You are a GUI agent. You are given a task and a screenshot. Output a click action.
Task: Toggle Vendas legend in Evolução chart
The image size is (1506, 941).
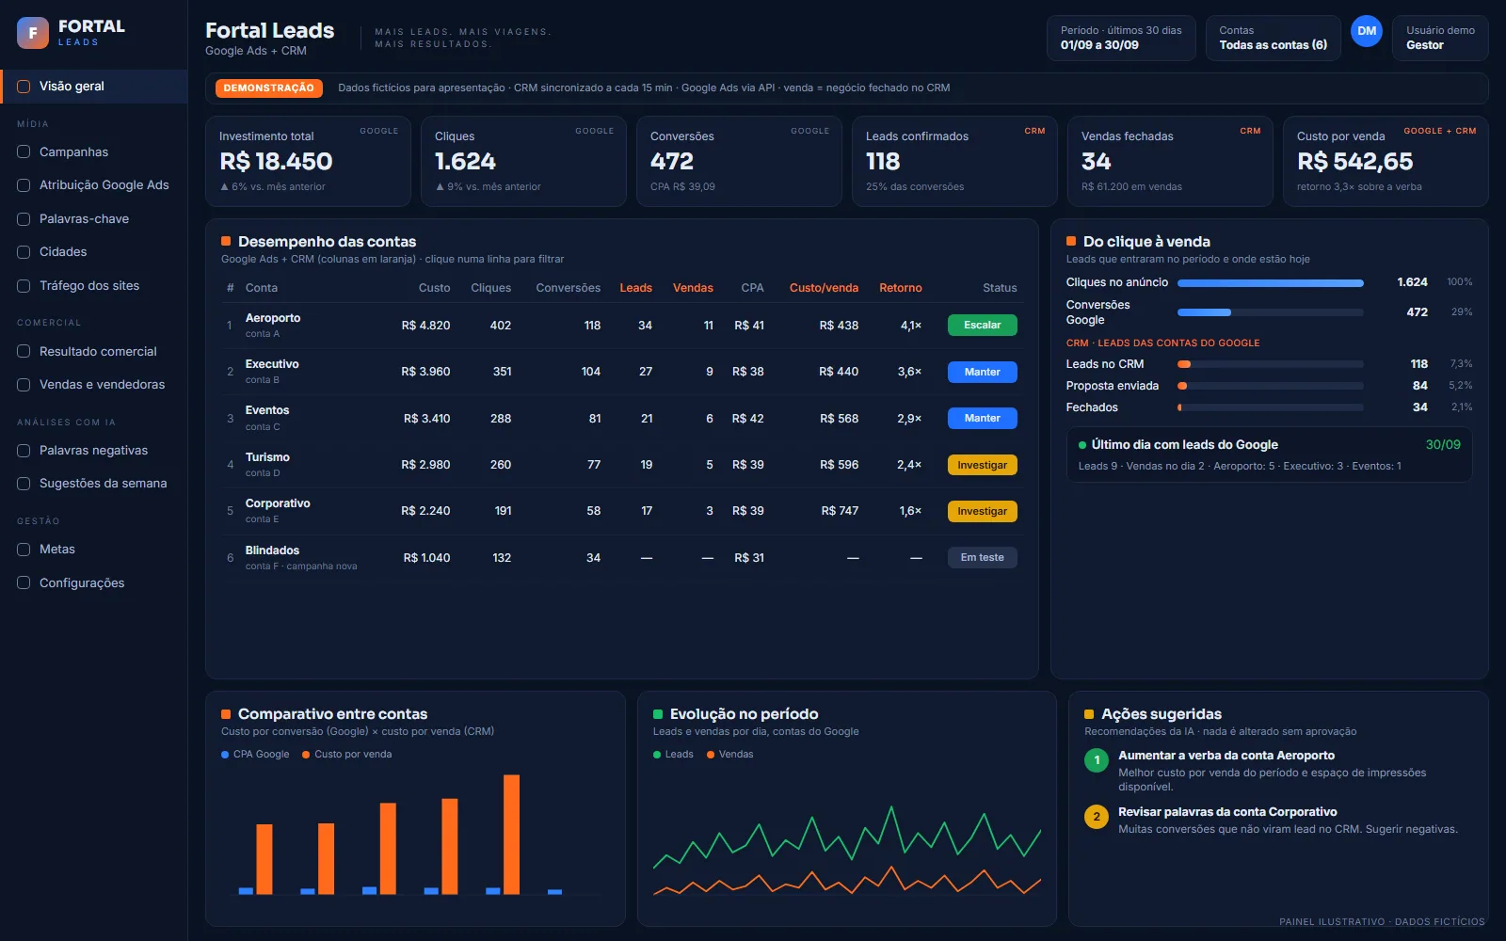click(729, 755)
